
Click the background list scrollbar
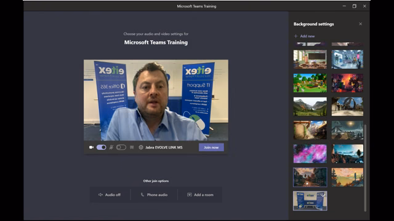(365, 168)
